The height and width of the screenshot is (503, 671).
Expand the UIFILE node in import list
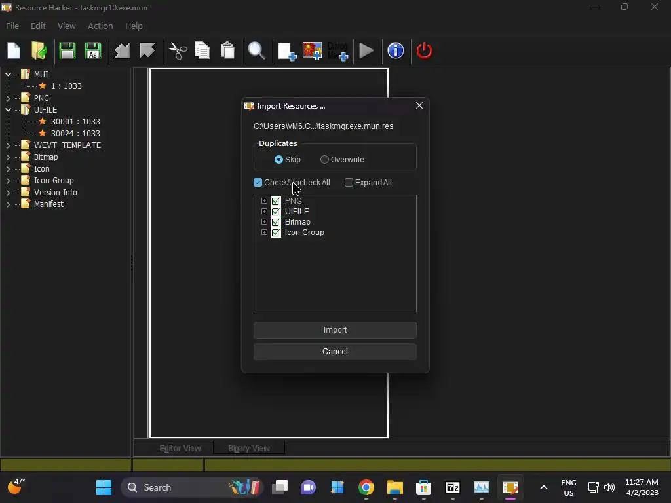click(x=265, y=212)
